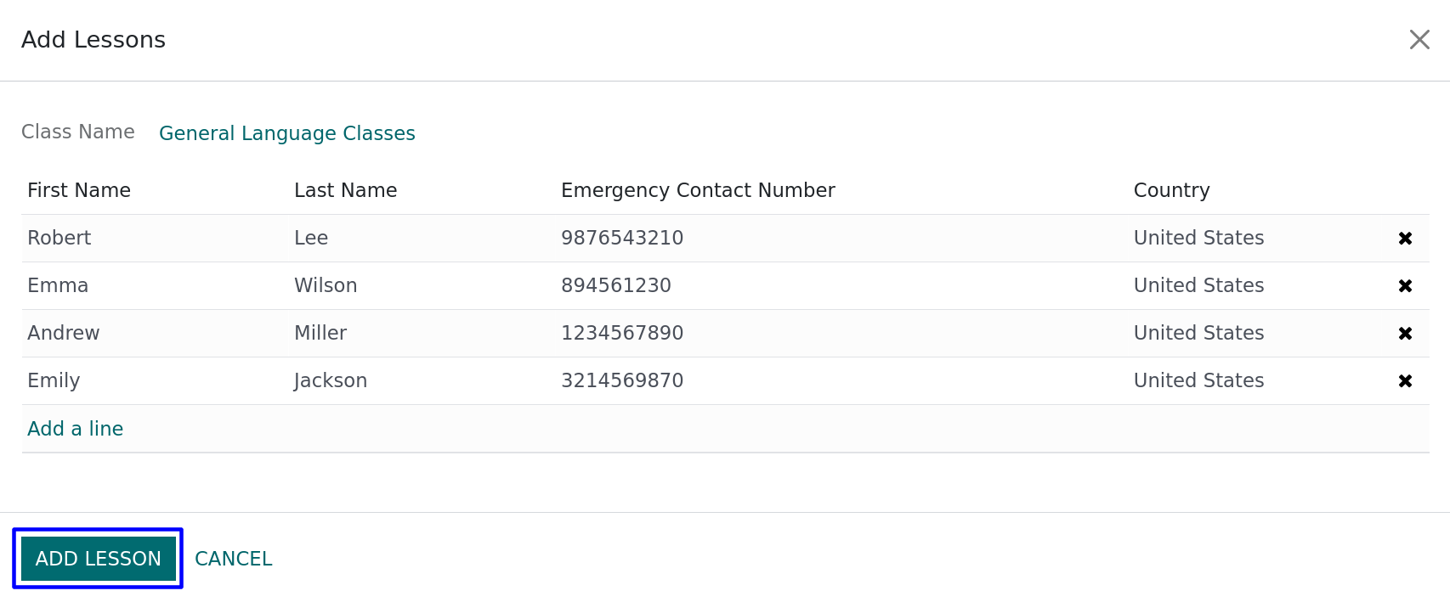The width and height of the screenshot is (1450, 602).
Task: Sort by First Name column header
Action: (x=79, y=190)
